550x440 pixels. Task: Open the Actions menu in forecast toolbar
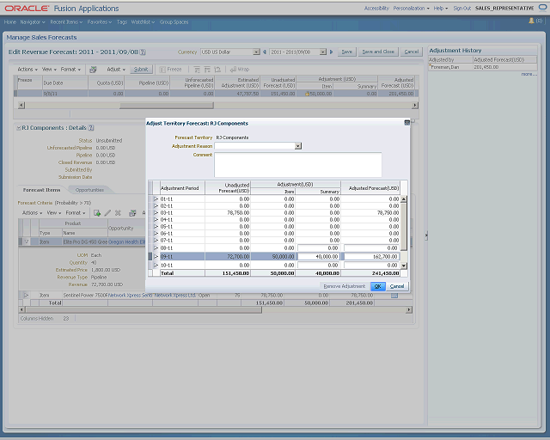click(27, 70)
